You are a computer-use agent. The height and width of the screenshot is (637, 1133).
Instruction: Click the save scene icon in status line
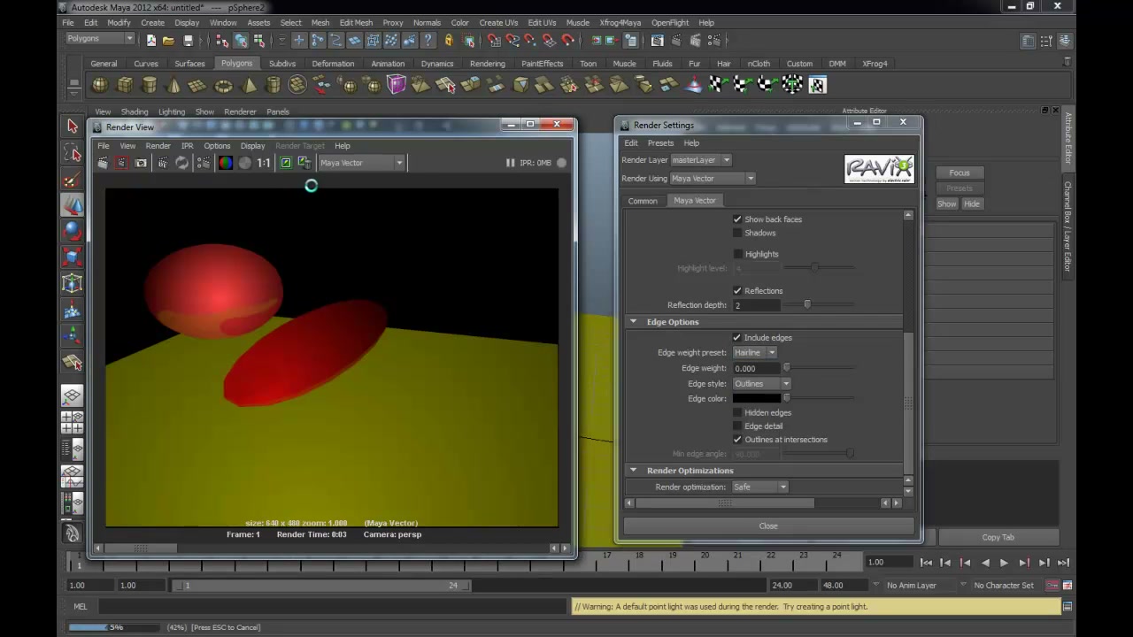tap(188, 40)
